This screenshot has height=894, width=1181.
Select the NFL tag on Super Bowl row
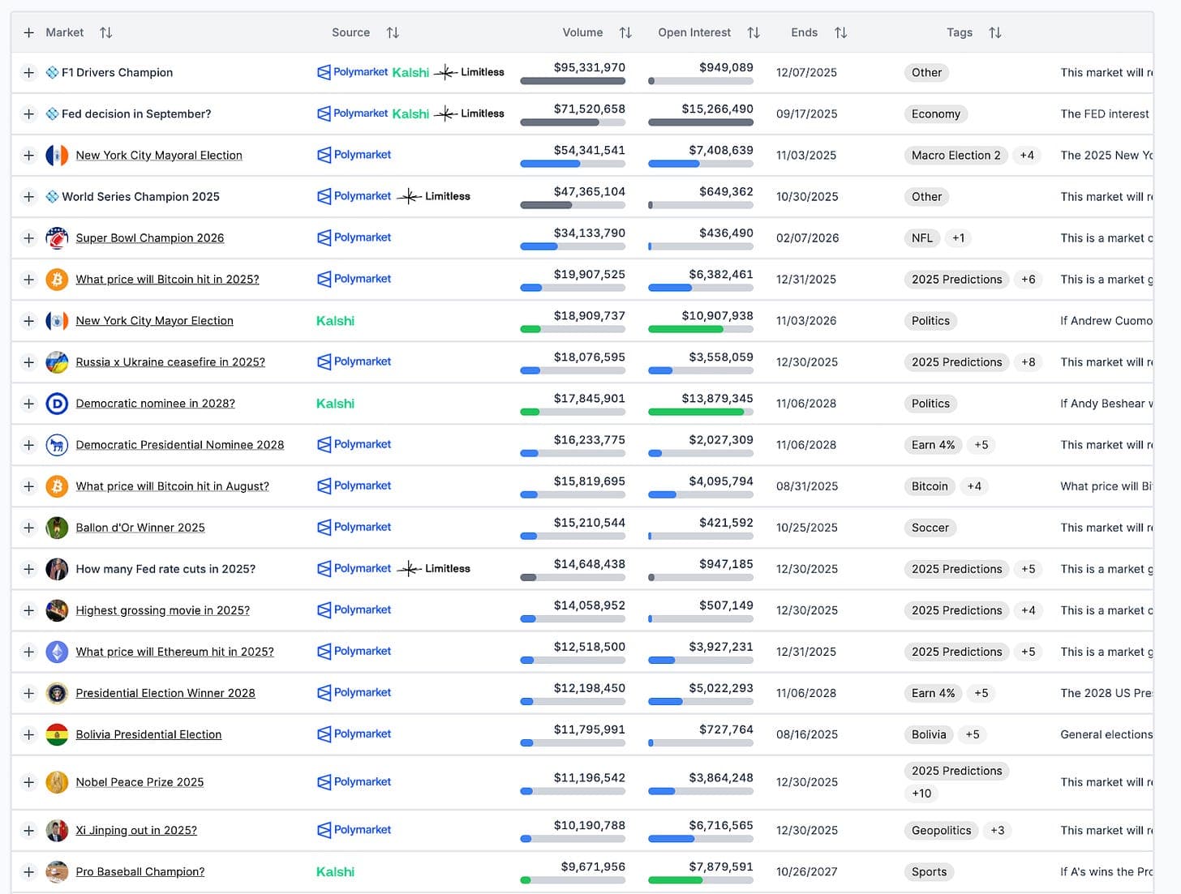coord(922,237)
